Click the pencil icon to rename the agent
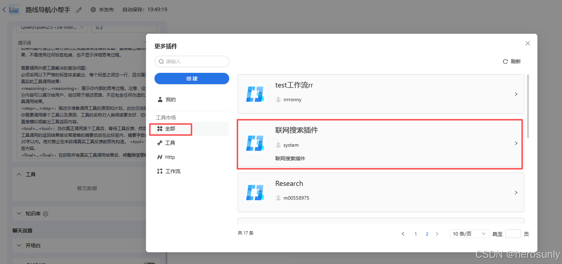Image resolution: width=562 pixels, height=264 pixels. [x=79, y=9]
